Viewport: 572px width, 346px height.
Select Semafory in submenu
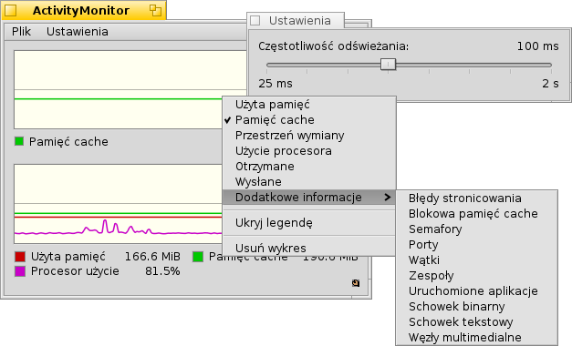477,229
